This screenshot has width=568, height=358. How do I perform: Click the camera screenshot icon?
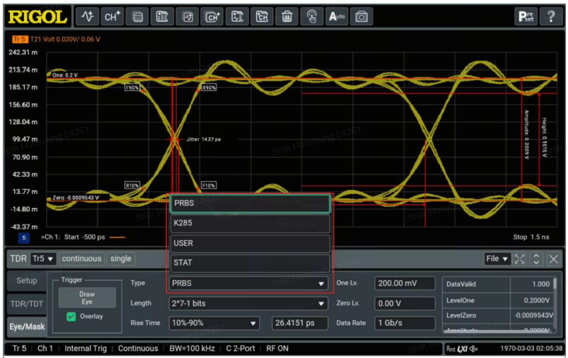(x=361, y=17)
